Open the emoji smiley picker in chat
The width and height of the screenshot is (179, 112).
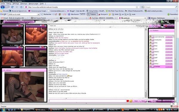[x=131, y=101]
